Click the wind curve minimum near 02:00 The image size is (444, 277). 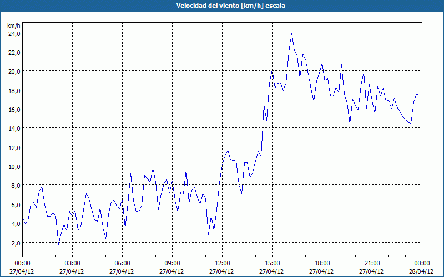[x=59, y=244]
